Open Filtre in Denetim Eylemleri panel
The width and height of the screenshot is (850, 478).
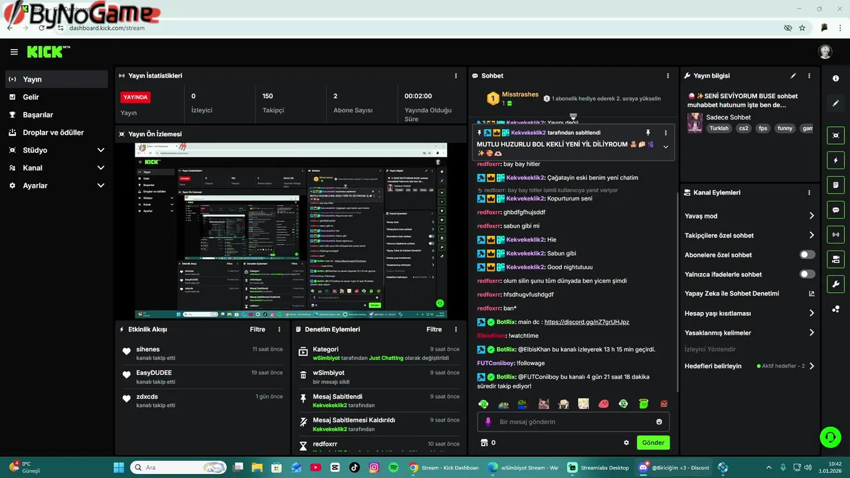pos(434,329)
